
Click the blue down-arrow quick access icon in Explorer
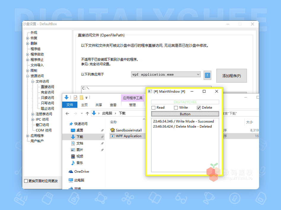[x=66, y=97]
